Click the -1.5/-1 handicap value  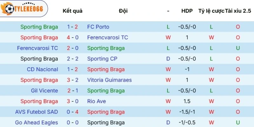click(187, 112)
